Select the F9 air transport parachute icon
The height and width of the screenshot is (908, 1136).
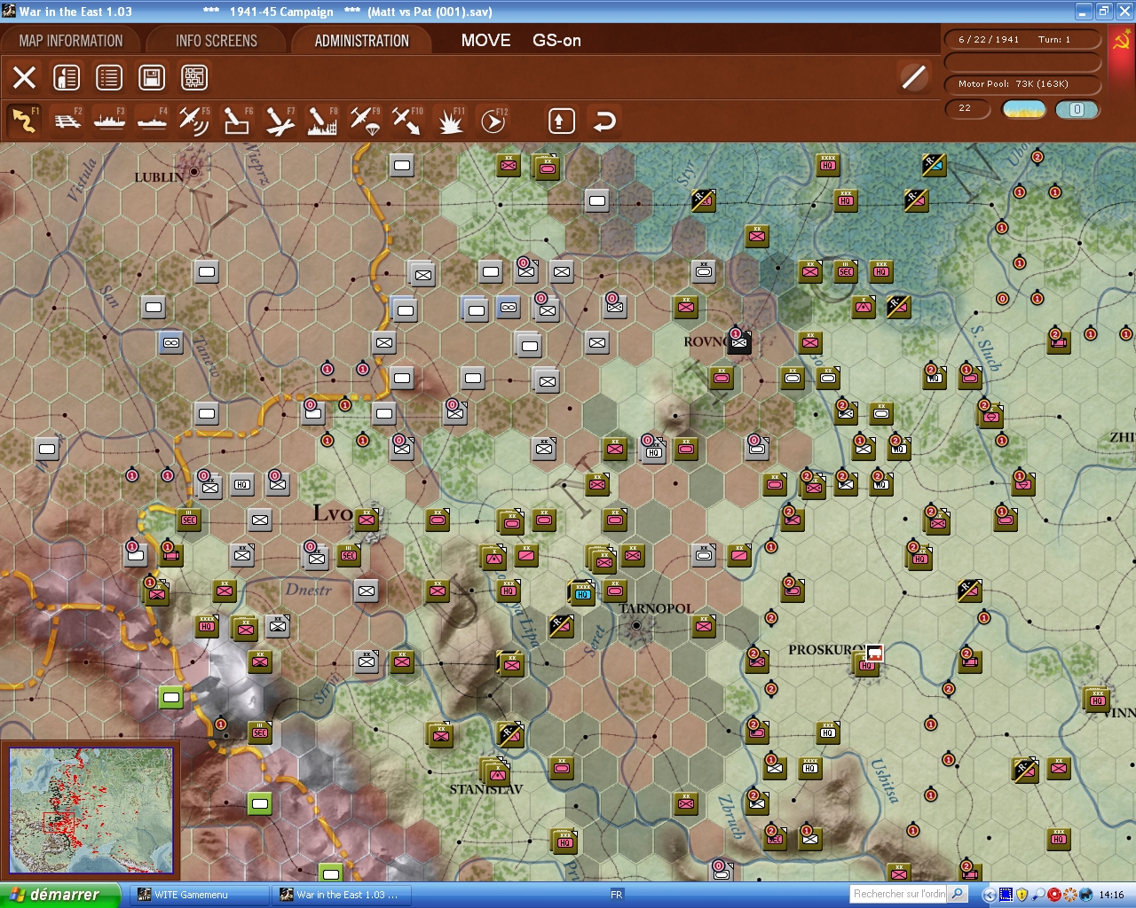click(365, 121)
